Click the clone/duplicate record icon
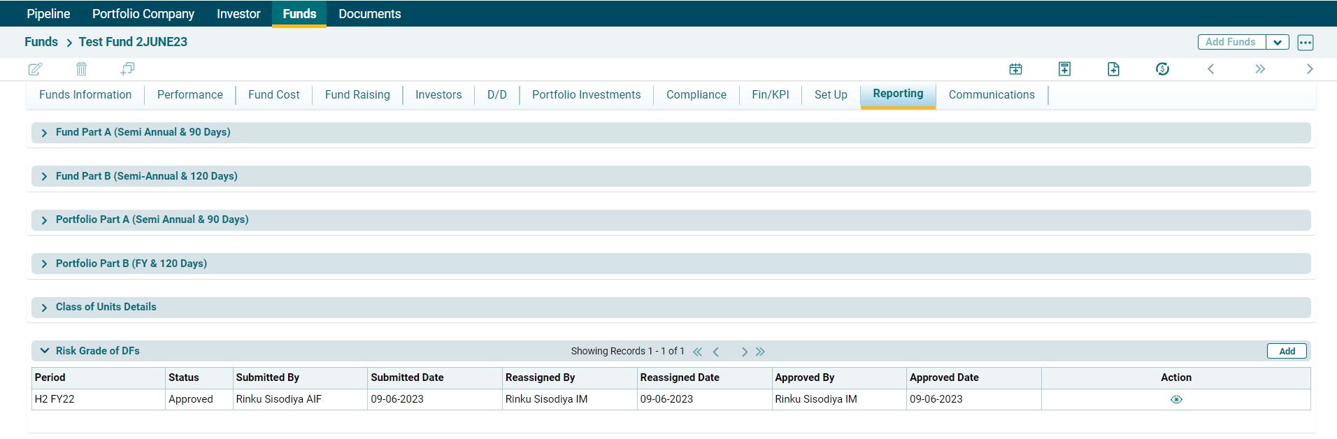This screenshot has height=439, width=1337. [127, 69]
